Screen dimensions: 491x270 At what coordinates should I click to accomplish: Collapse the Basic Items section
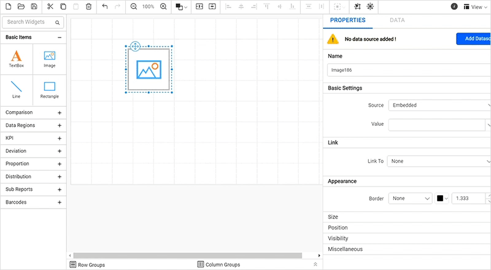pyautogui.click(x=60, y=37)
